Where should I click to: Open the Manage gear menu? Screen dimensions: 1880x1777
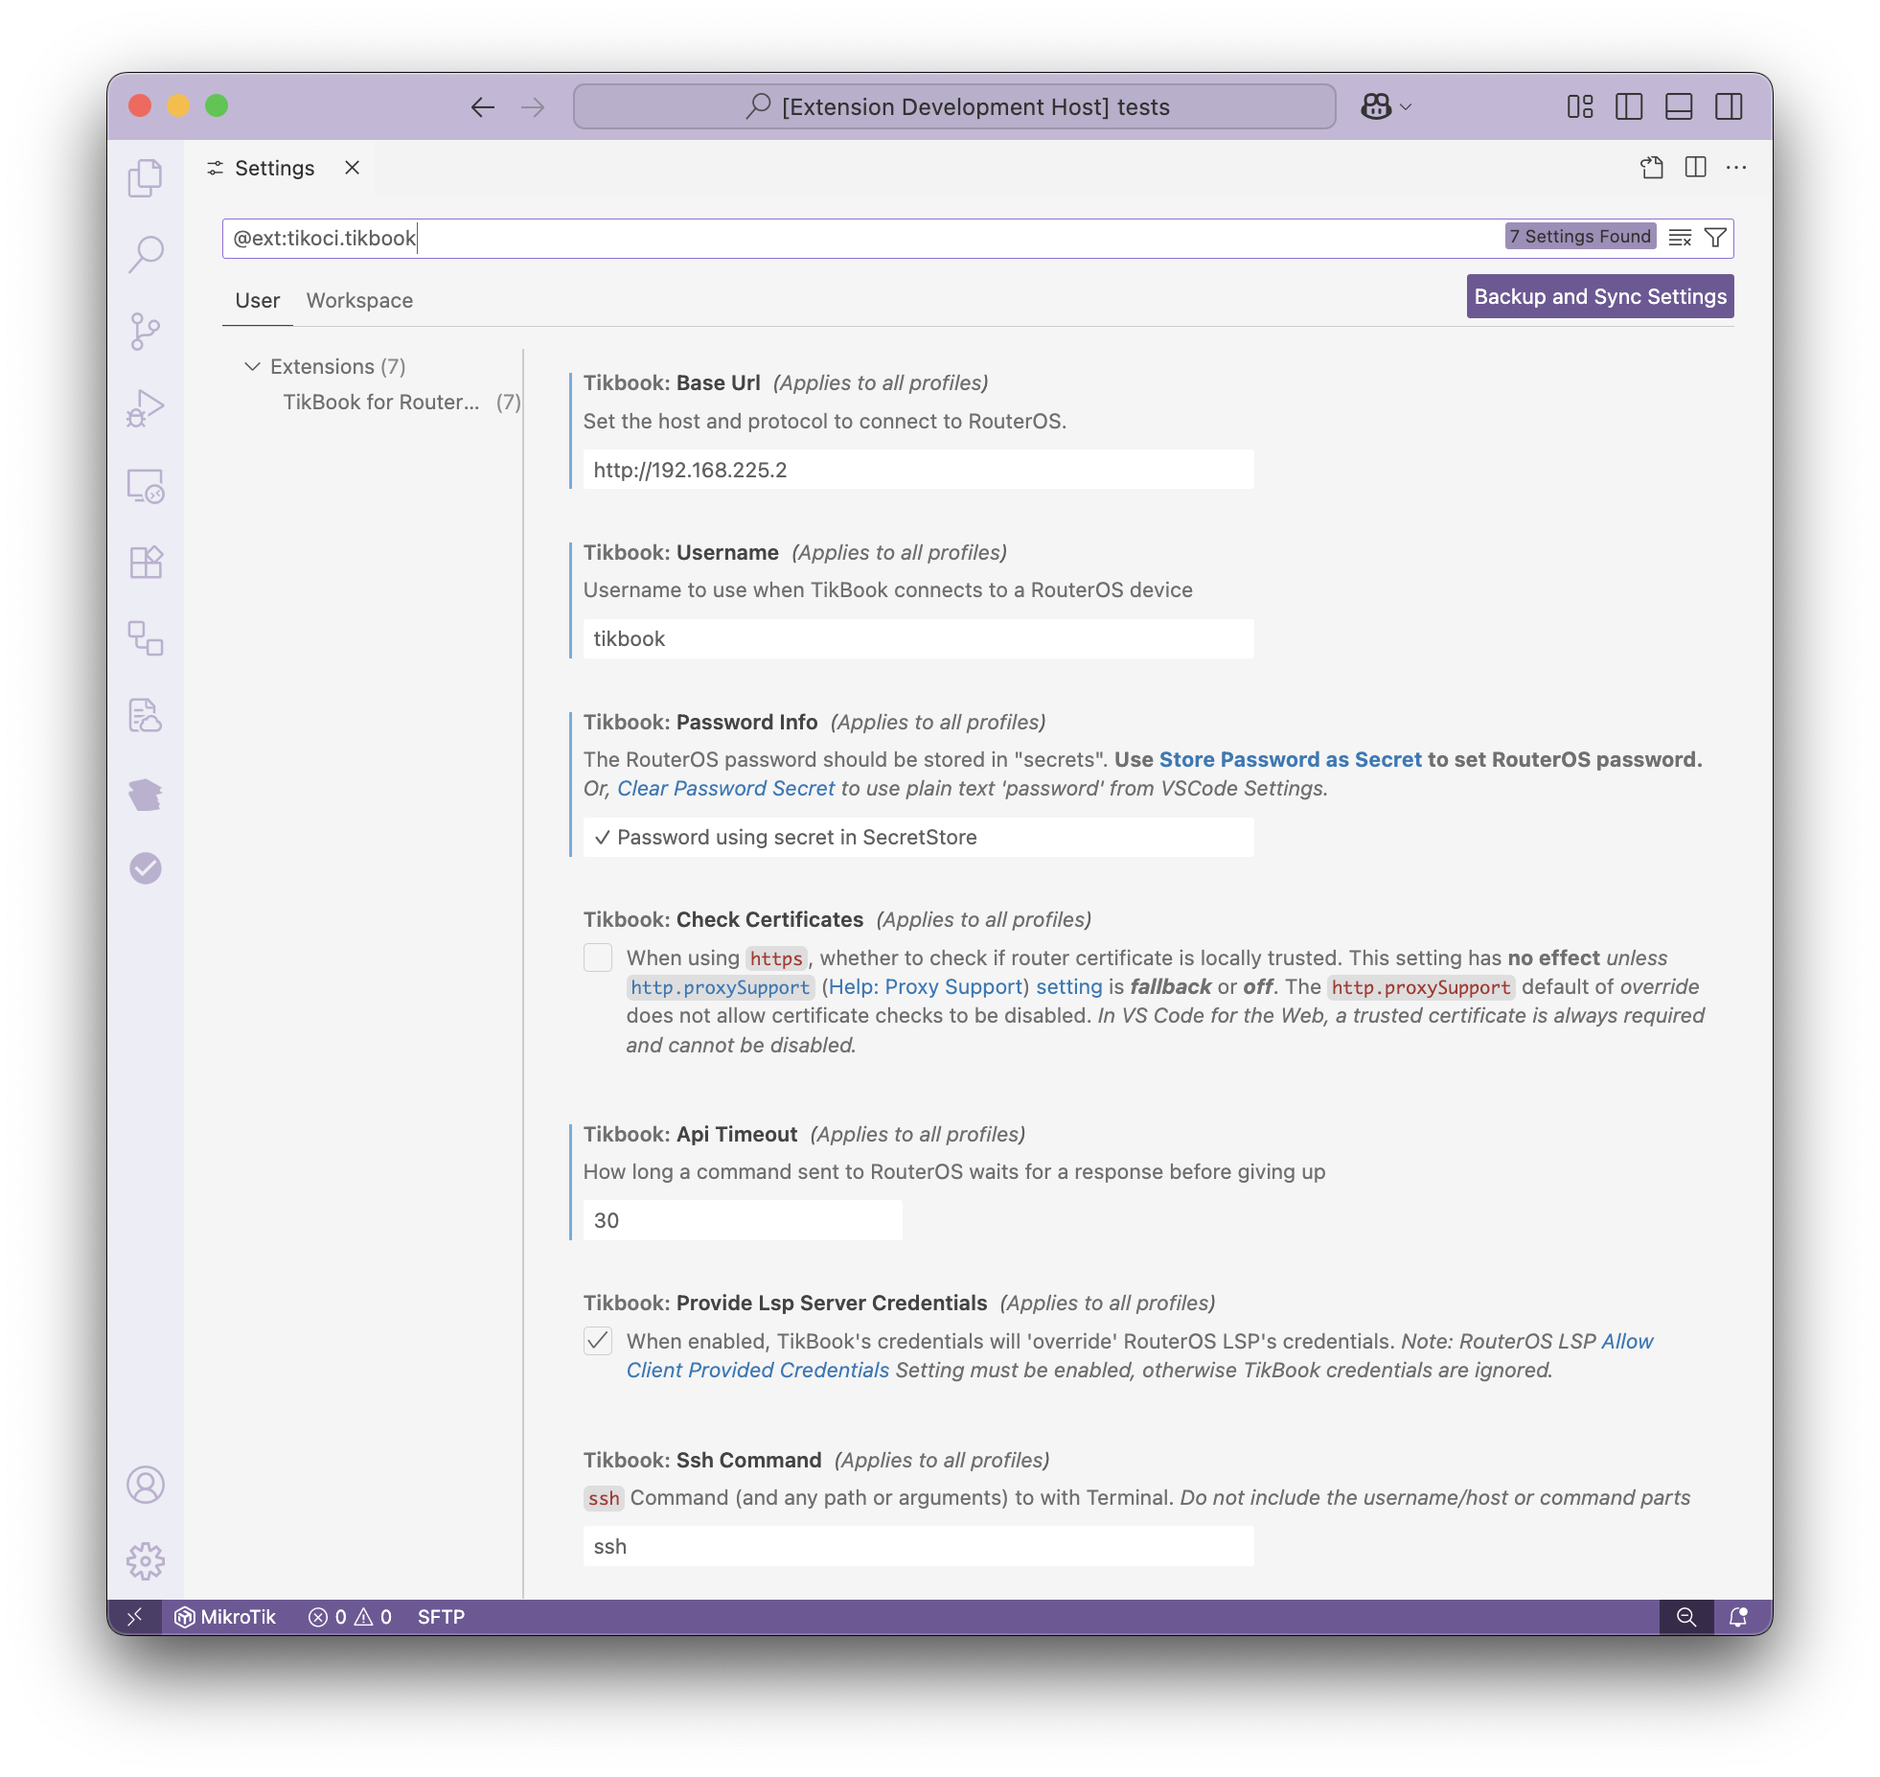[146, 1561]
